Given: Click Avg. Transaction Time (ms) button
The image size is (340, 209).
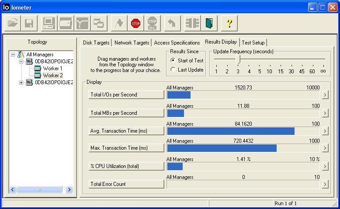Looking at the screenshot, I should [126, 131].
